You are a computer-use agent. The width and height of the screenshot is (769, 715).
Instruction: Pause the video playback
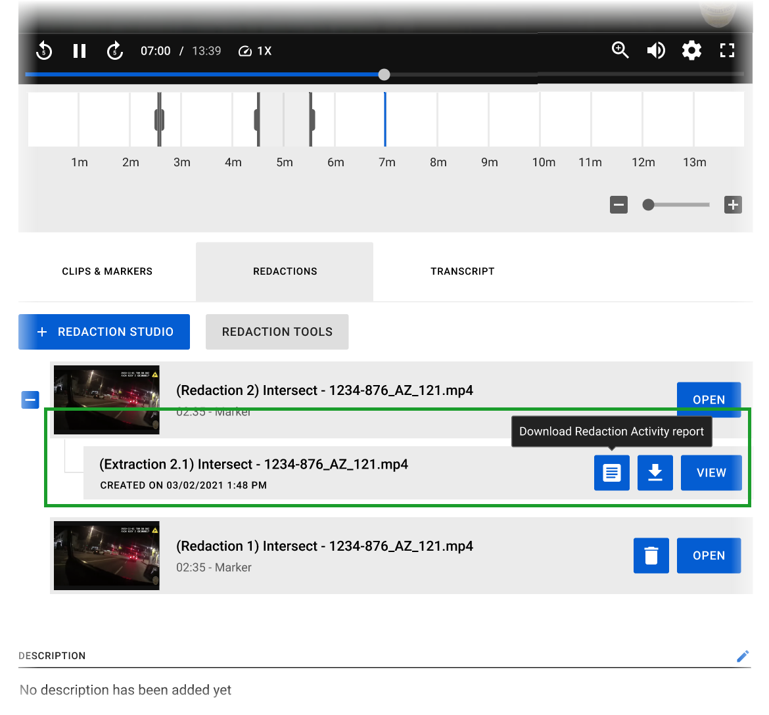click(80, 51)
